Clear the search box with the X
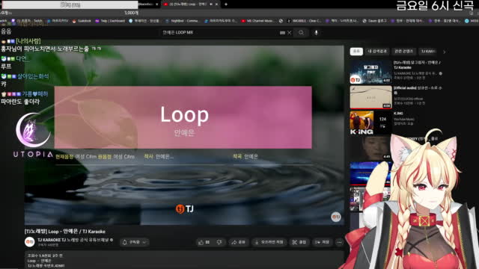The height and width of the screenshot is (269, 479). (x=290, y=33)
